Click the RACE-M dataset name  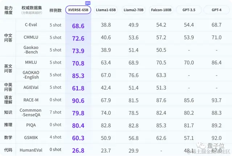[31, 100]
